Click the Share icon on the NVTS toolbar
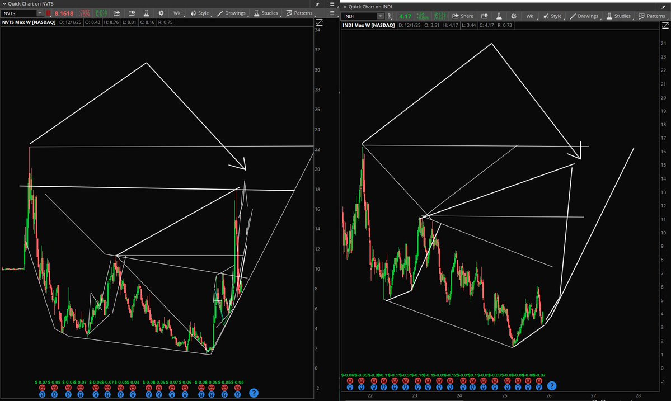671x401 pixels. point(116,13)
